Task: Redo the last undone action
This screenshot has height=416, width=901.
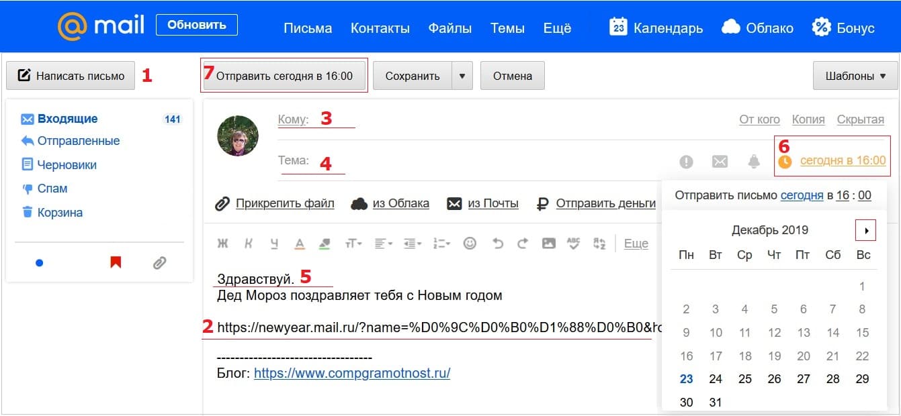Action: [523, 244]
